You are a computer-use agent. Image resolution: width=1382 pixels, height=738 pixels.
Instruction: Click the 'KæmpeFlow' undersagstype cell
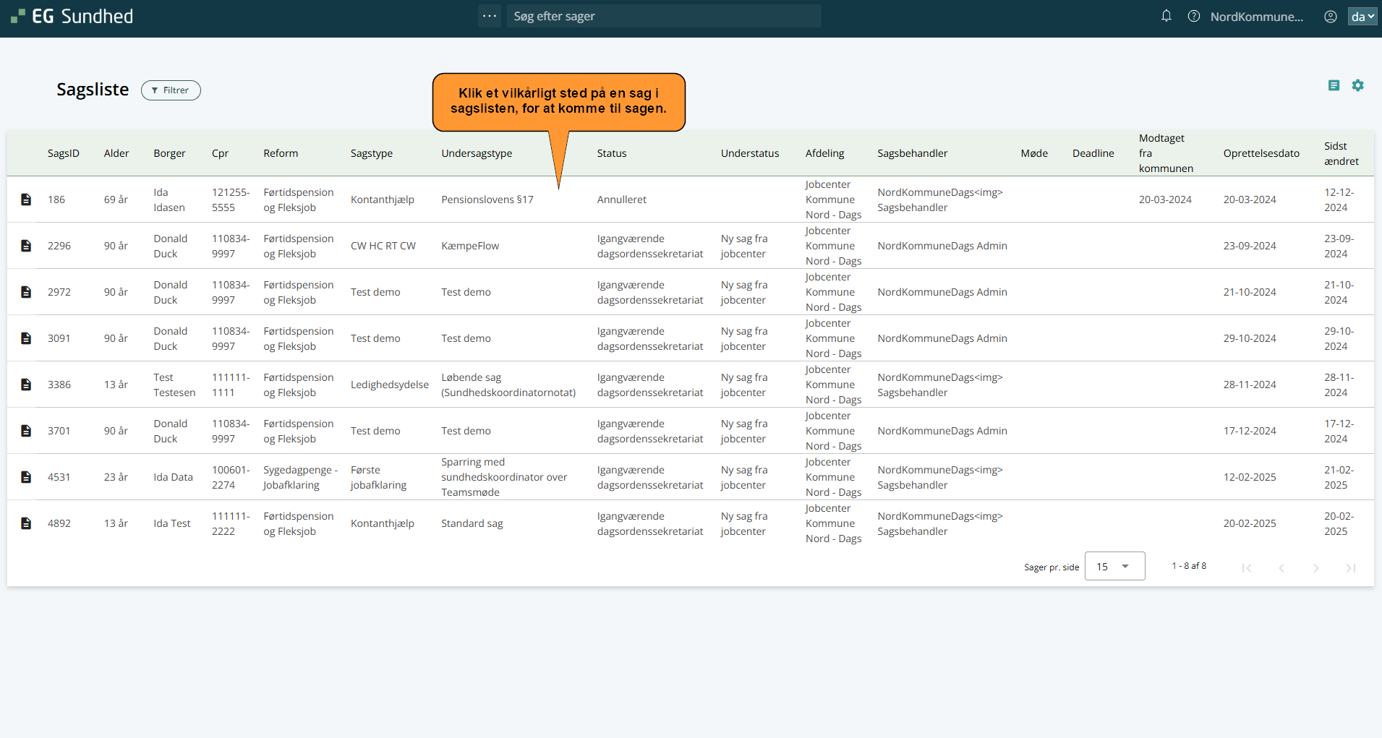pos(470,246)
